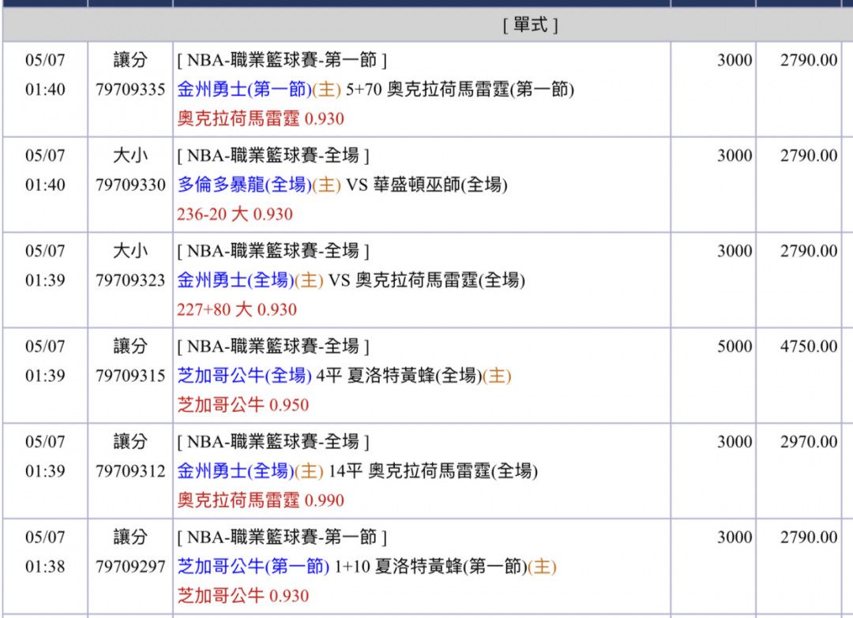Screen dimensions: 853x618
Task: Click 2790.00 payout in row 79709330
Action: coord(809,155)
